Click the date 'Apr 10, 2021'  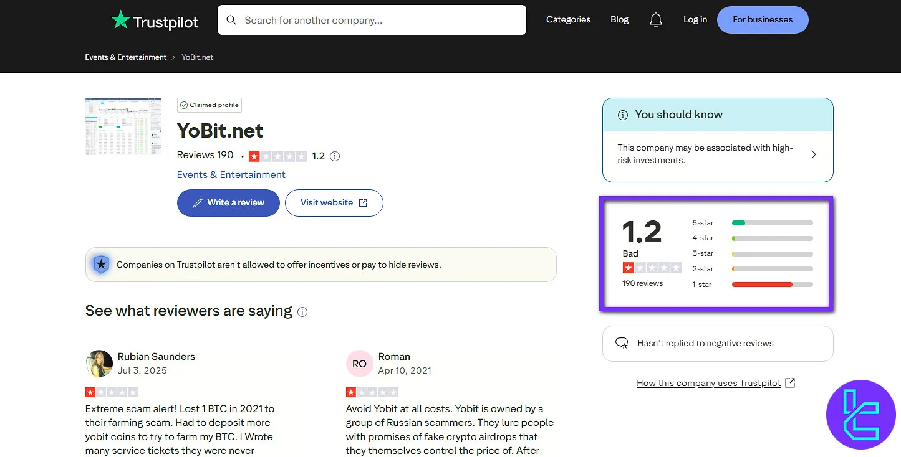pyautogui.click(x=405, y=370)
